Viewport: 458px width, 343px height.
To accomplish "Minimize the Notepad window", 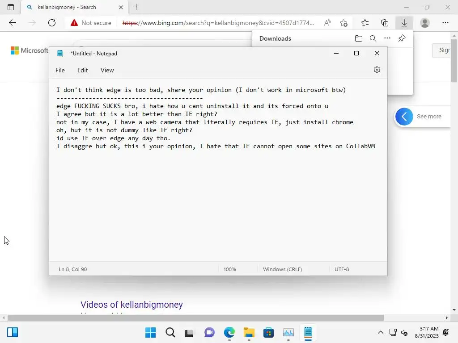I will click(336, 53).
